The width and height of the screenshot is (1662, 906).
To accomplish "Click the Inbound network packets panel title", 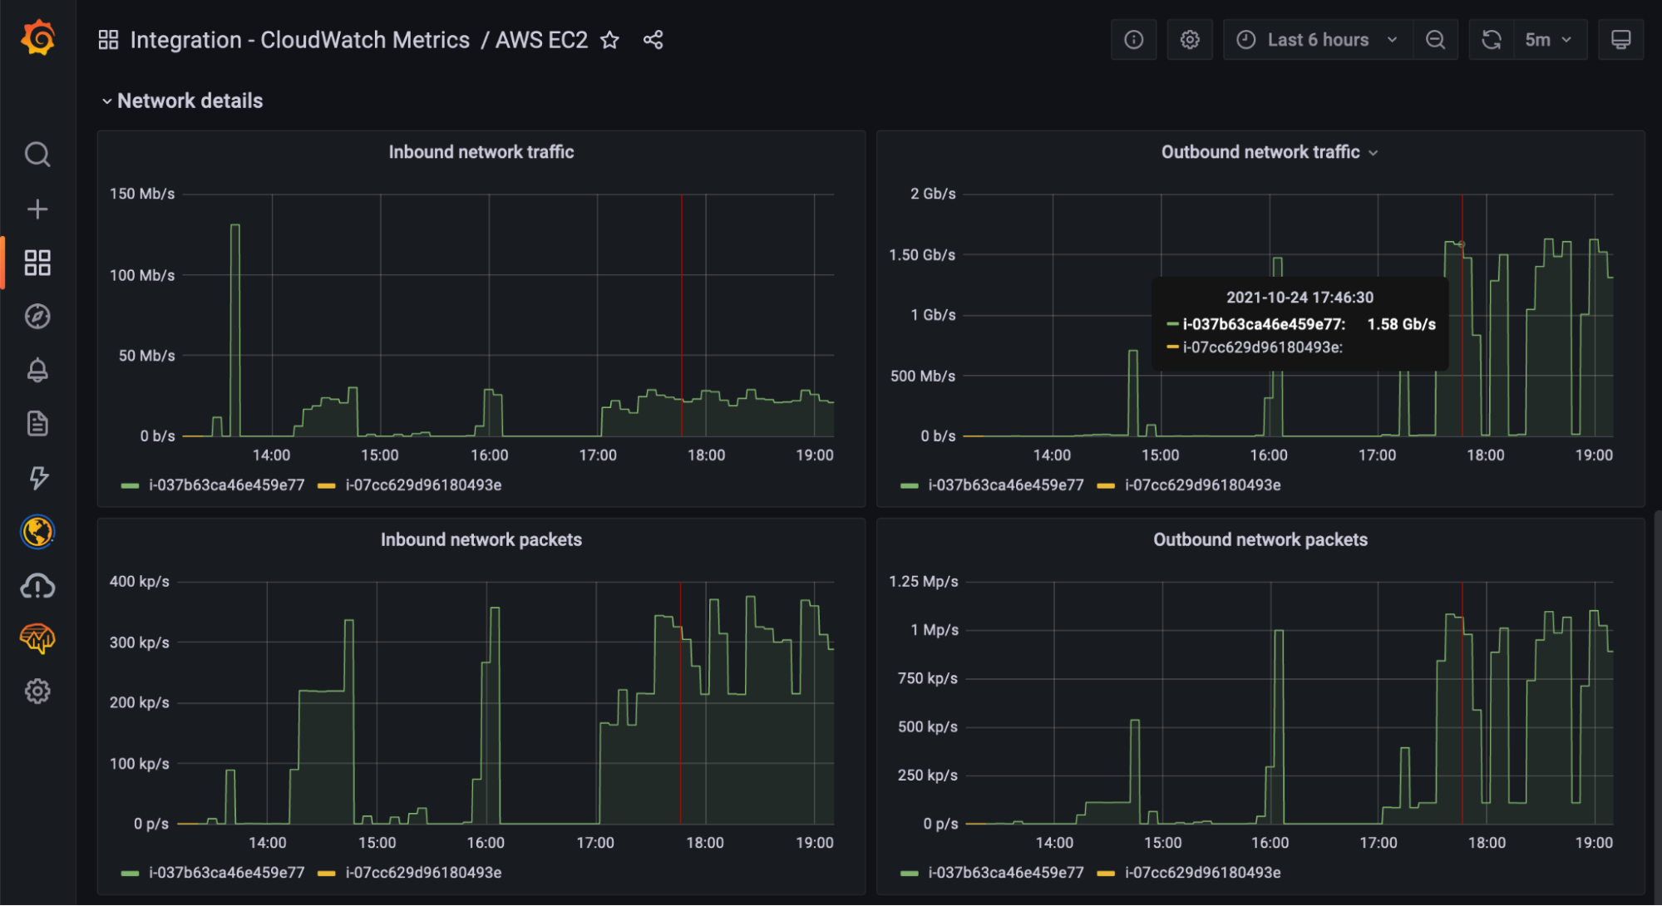I will click(481, 540).
